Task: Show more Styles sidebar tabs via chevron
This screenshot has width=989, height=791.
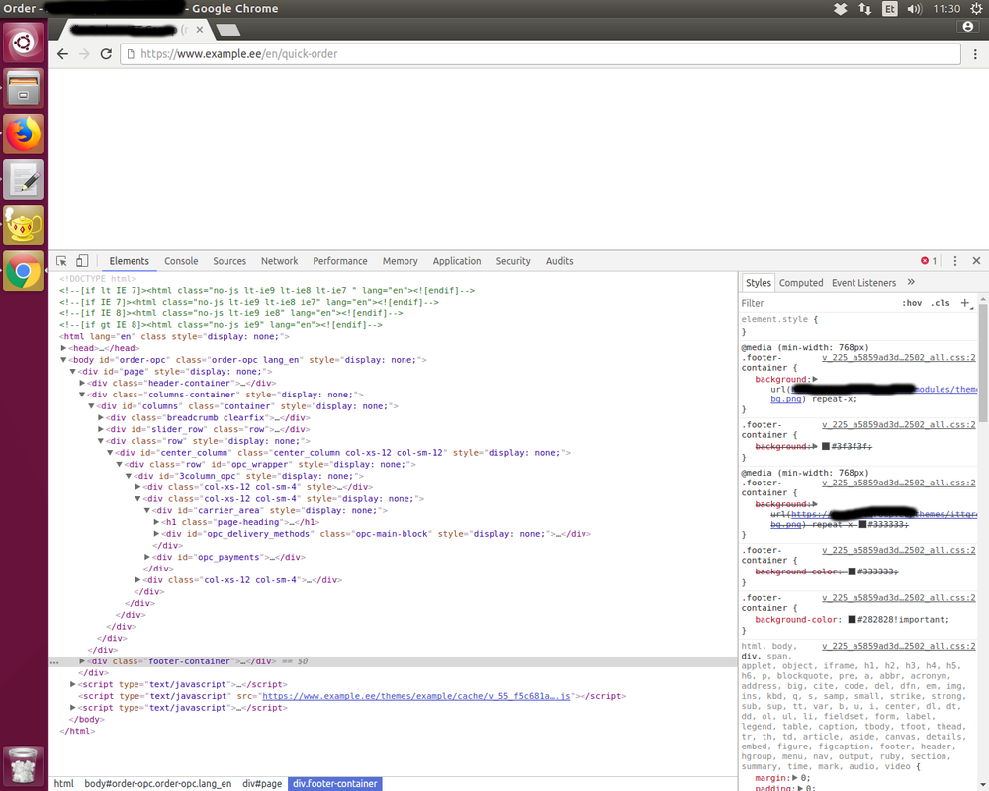Action: tap(911, 283)
